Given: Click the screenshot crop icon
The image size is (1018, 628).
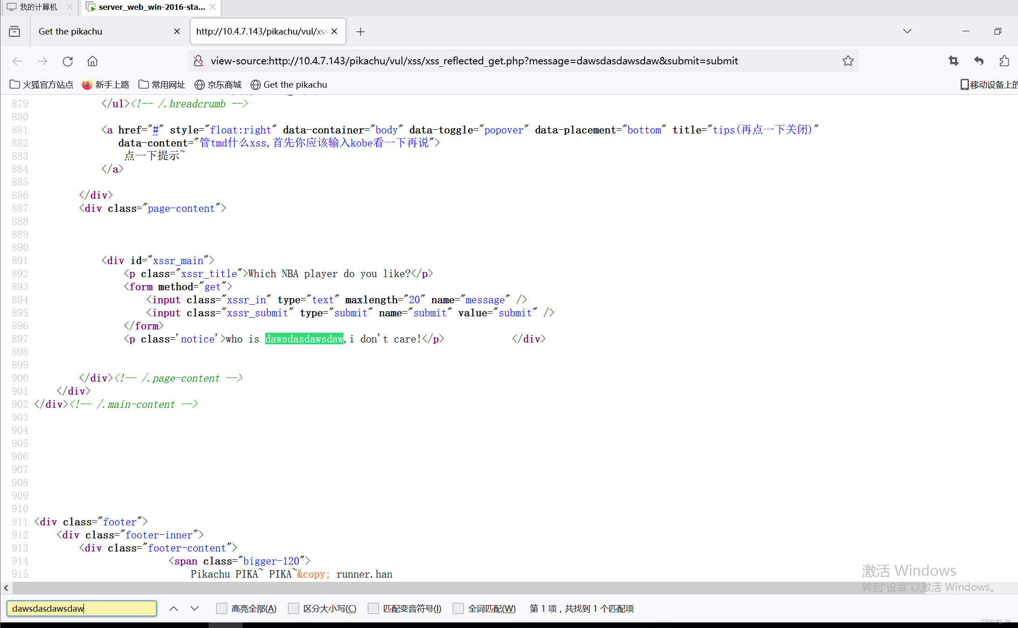Looking at the screenshot, I should click(x=953, y=61).
